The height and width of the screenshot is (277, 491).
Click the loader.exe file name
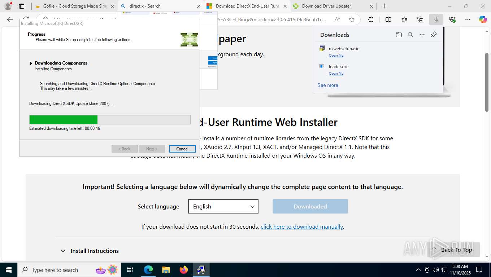[339, 66]
